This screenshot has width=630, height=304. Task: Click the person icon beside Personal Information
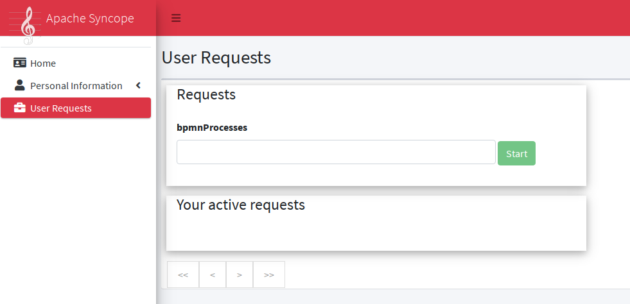(x=20, y=86)
